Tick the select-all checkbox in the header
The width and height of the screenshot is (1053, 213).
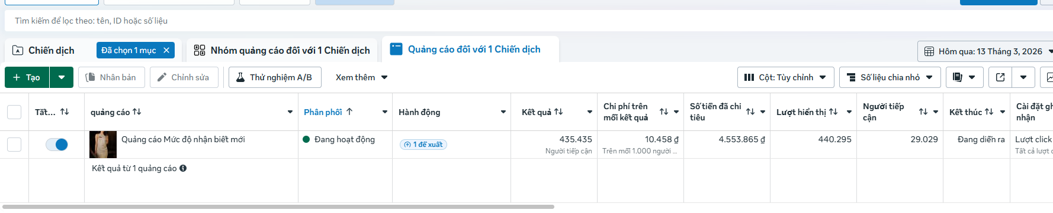[x=14, y=112]
